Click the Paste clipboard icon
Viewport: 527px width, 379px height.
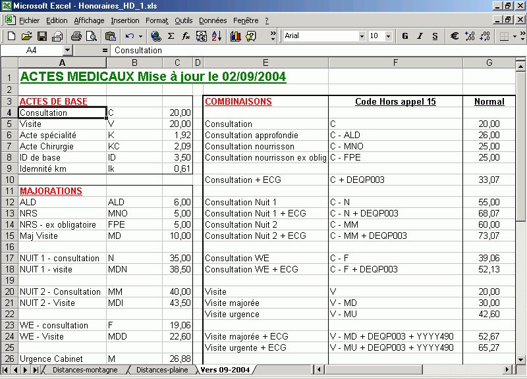pos(110,36)
